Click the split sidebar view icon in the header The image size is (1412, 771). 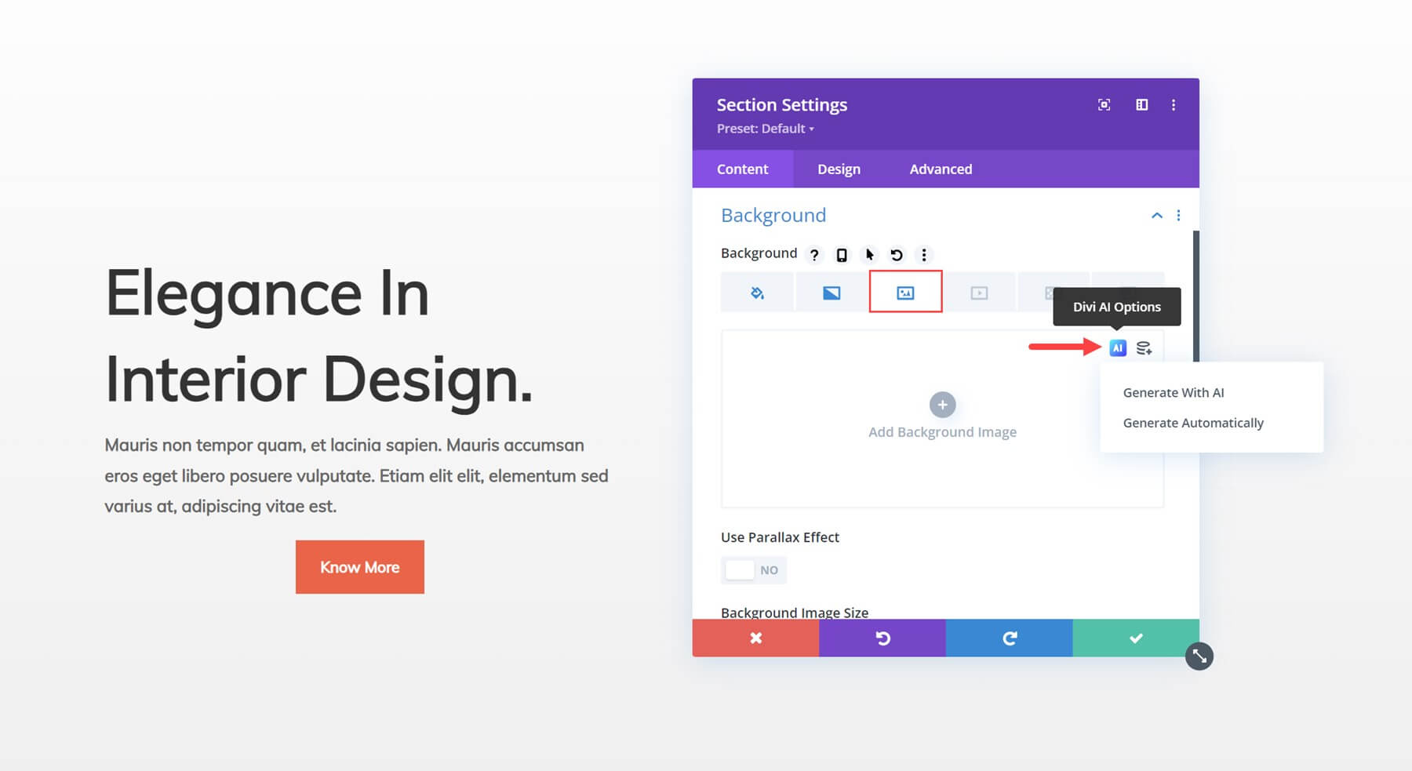coord(1142,105)
